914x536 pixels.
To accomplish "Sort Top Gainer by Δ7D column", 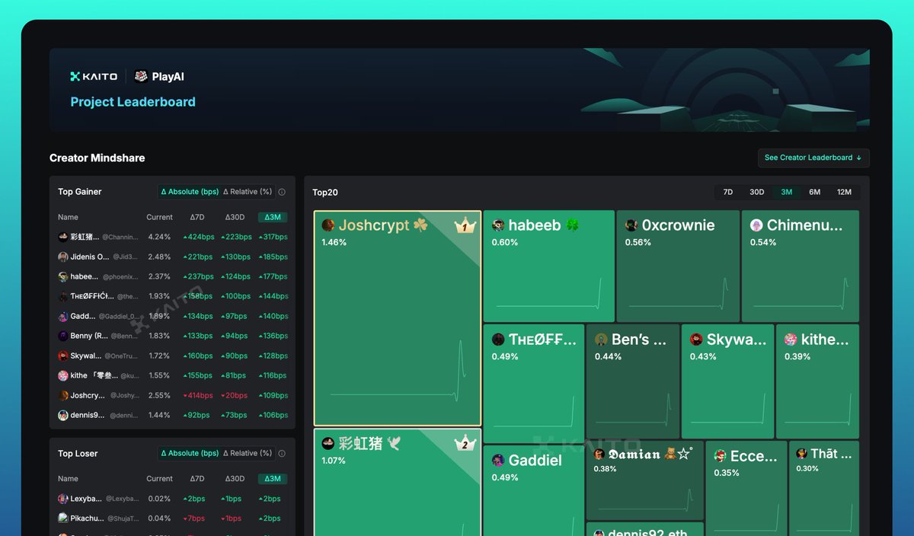I will point(197,217).
